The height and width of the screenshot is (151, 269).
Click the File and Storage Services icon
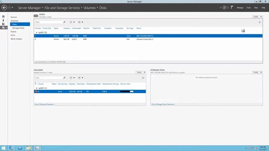3,28
